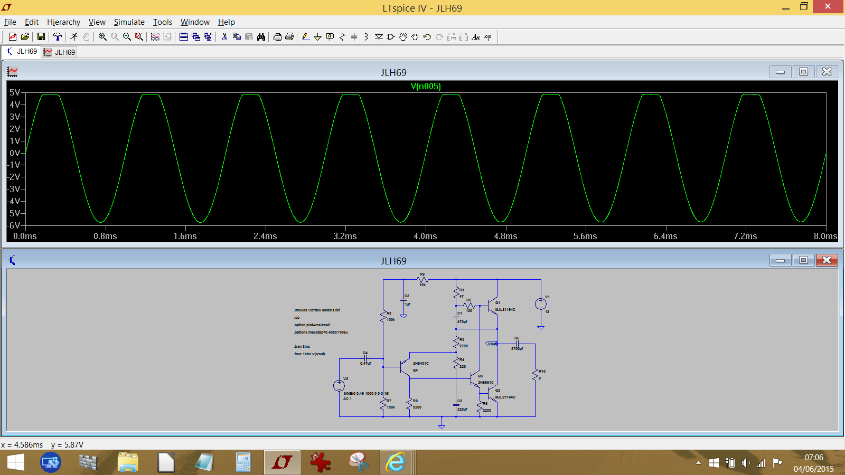
Task: Click the 2N5401C transistor label
Action: [421, 364]
